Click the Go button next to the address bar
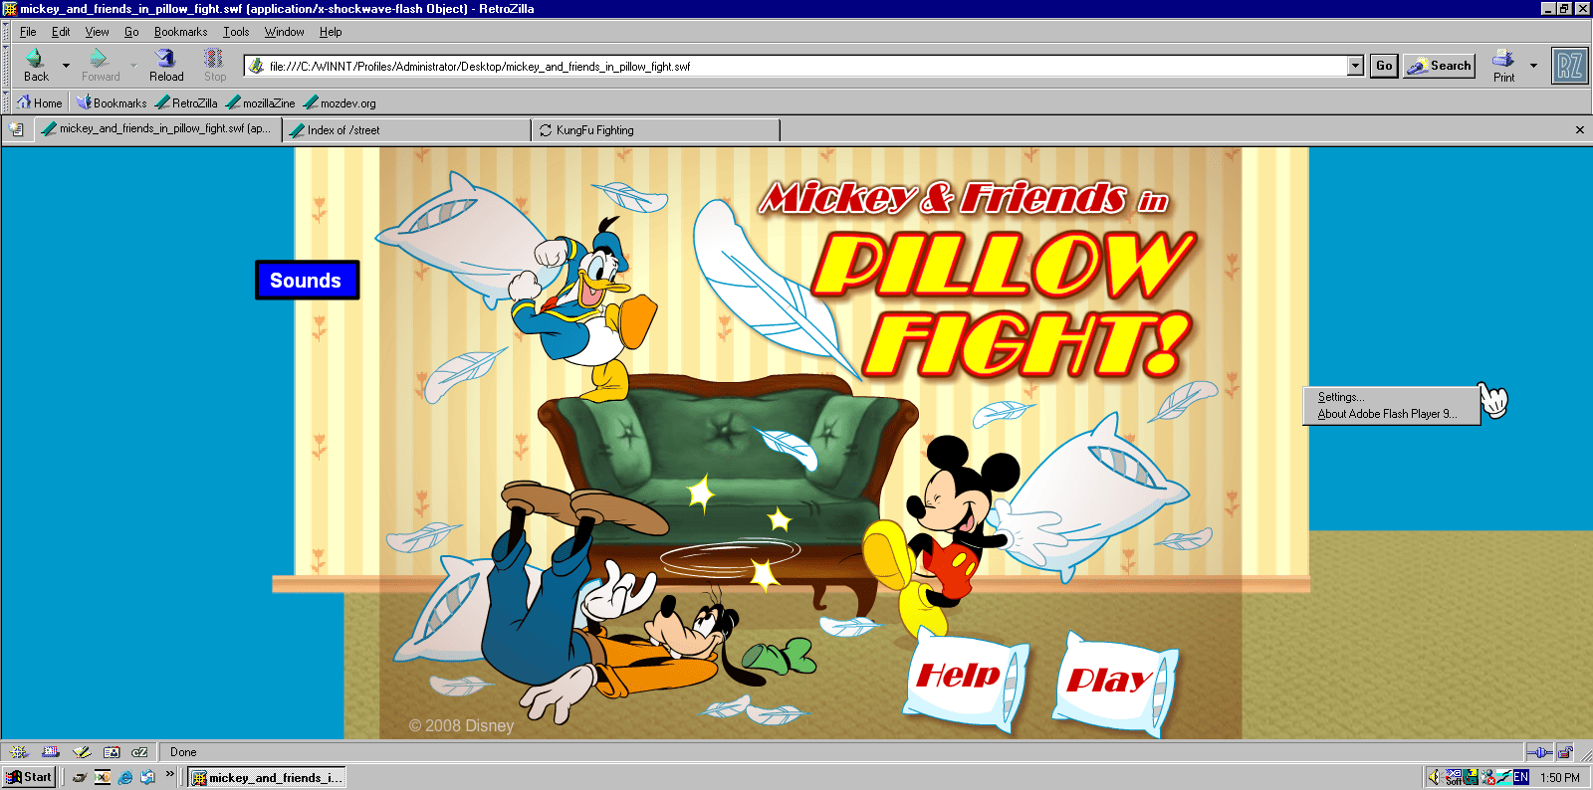This screenshot has height=790, width=1593. (x=1384, y=66)
